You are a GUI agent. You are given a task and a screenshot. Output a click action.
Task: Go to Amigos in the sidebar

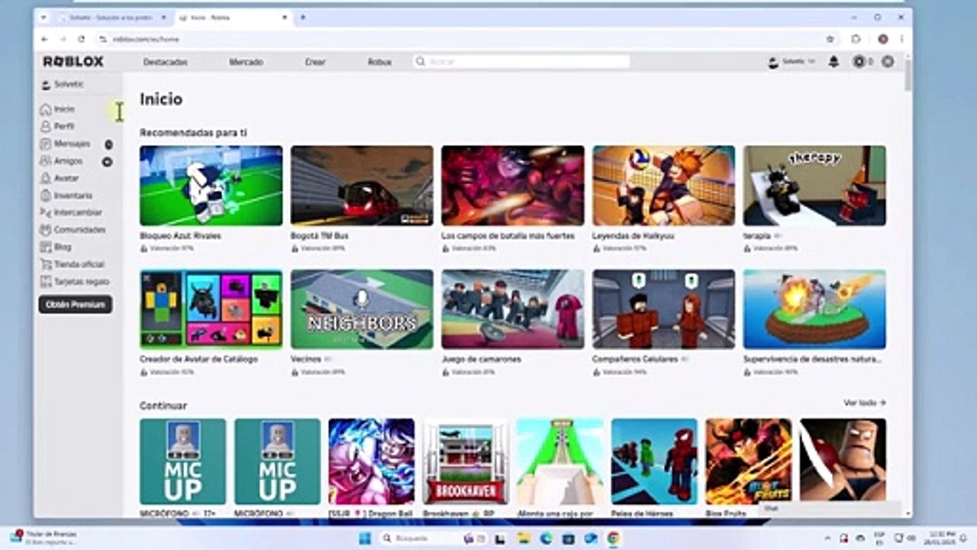[67, 161]
